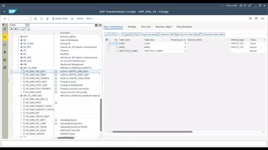Click the yellow highlighted sidebar icon
This screenshot has width=268, height=150.
point(5,37)
